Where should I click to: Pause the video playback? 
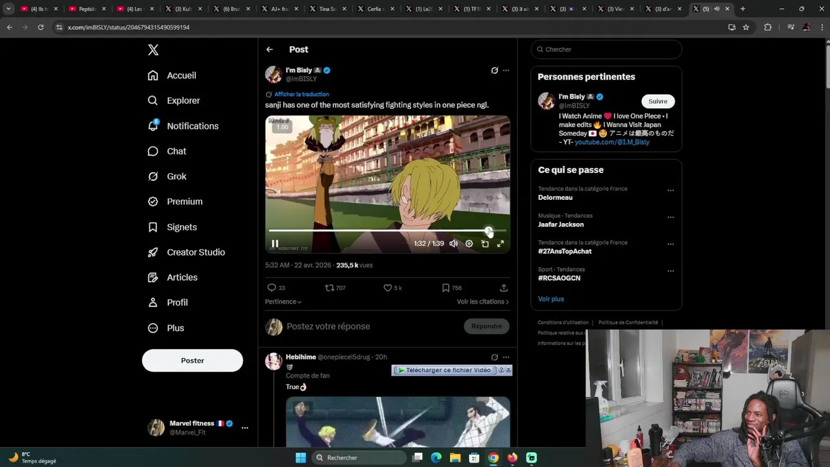(x=275, y=244)
